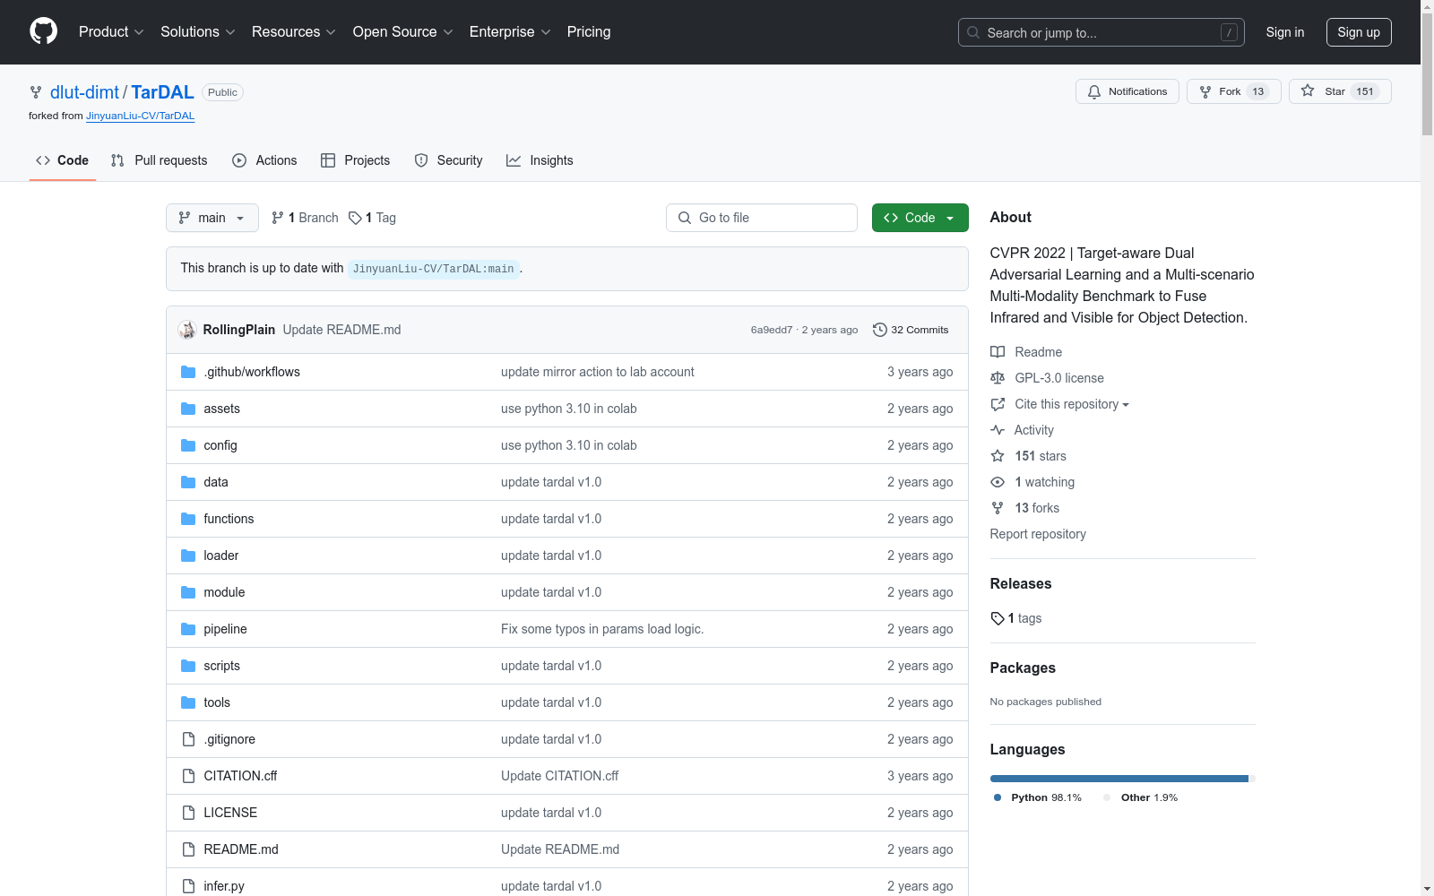Image resolution: width=1434 pixels, height=896 pixels.
Task: Click the config folder icon
Action: point(188,445)
